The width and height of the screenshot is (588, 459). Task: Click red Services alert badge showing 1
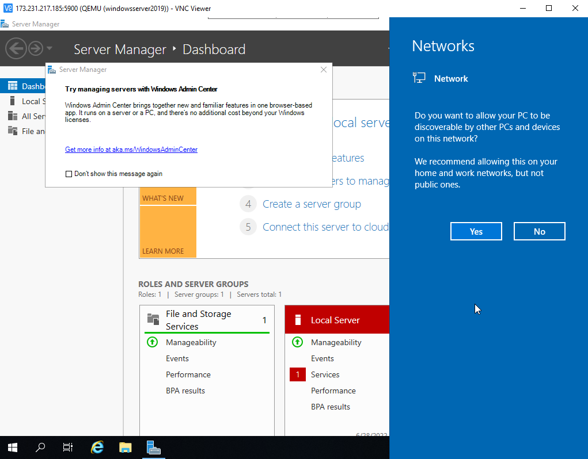point(298,374)
